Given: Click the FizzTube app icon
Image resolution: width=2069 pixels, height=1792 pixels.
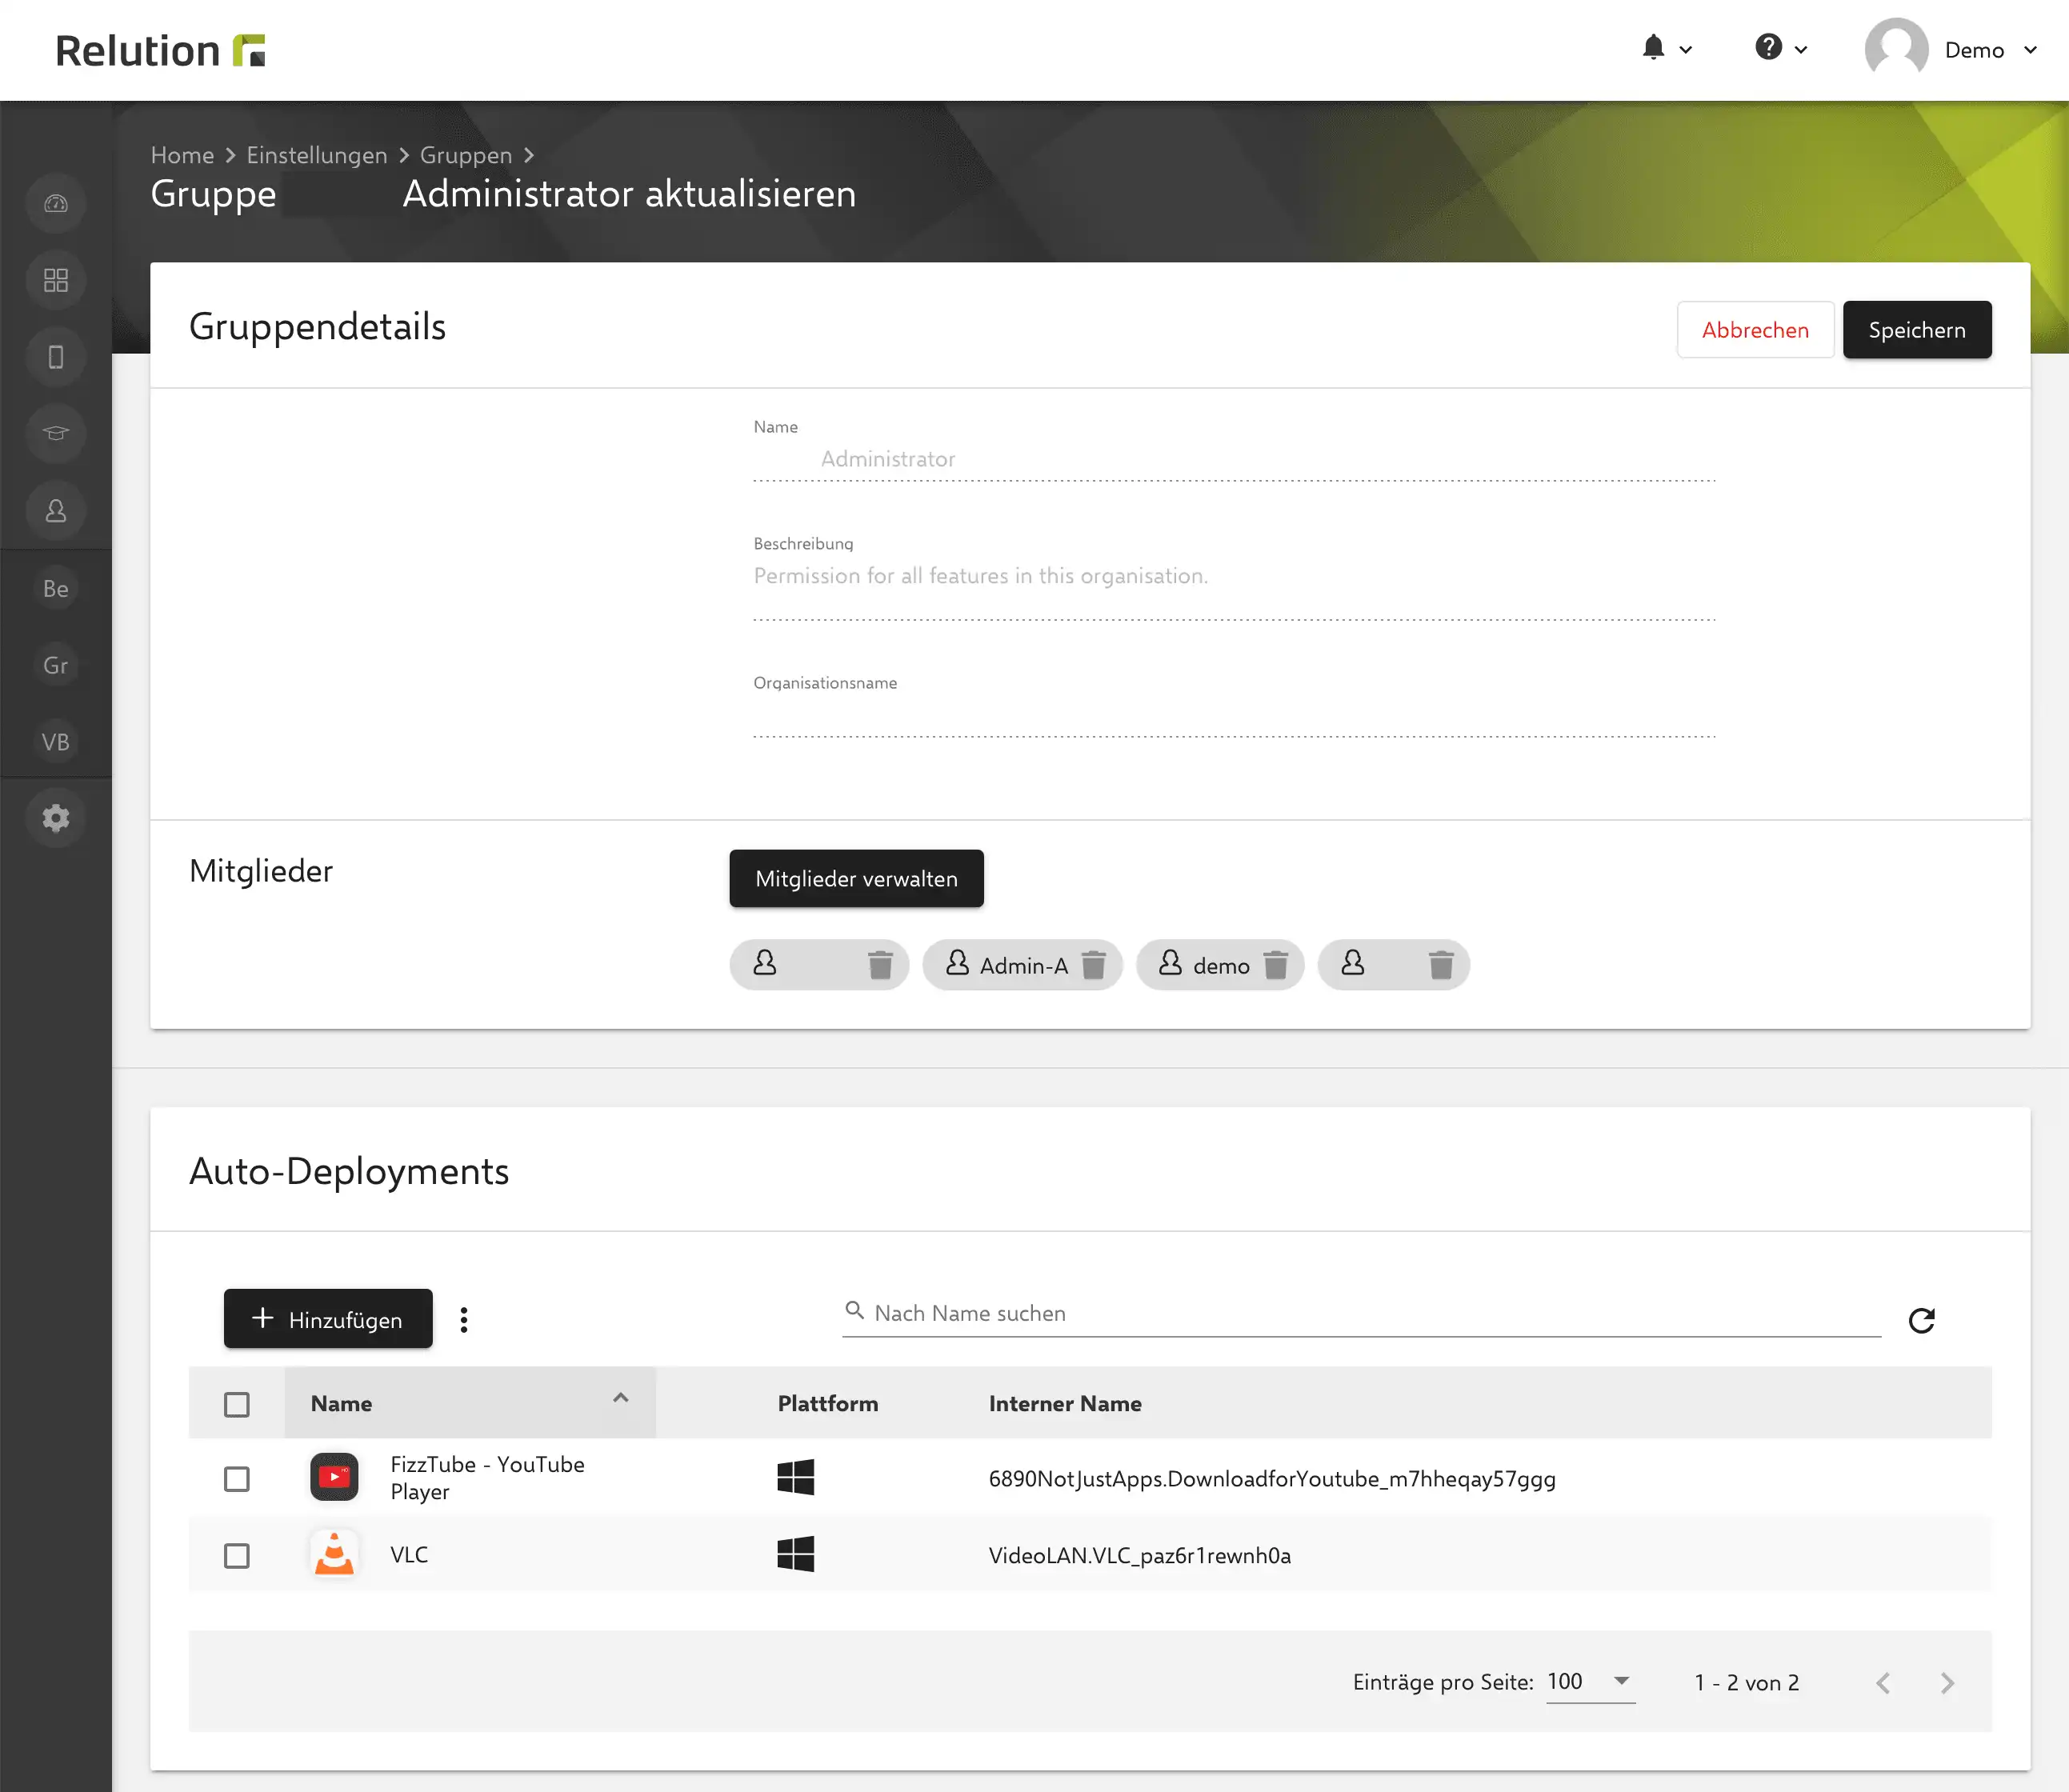Looking at the screenshot, I should [334, 1477].
